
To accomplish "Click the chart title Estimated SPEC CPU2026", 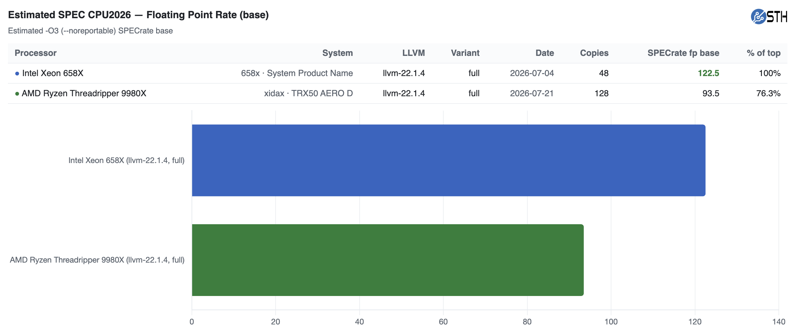I will pos(138,15).
